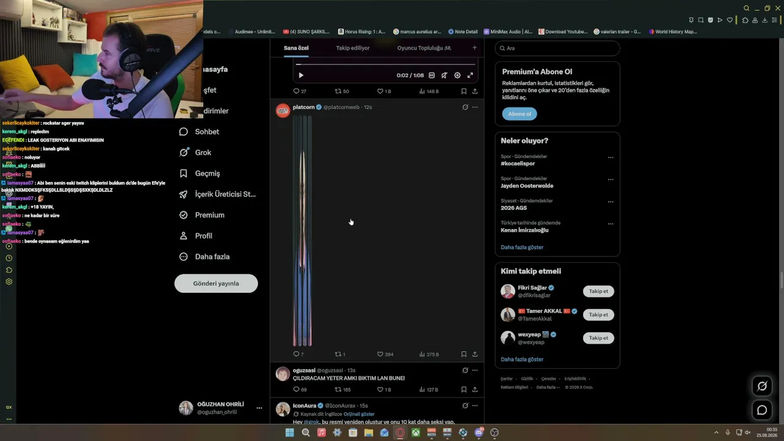The width and height of the screenshot is (784, 441).
Task: Bookmark the top video post
Action: (464, 91)
